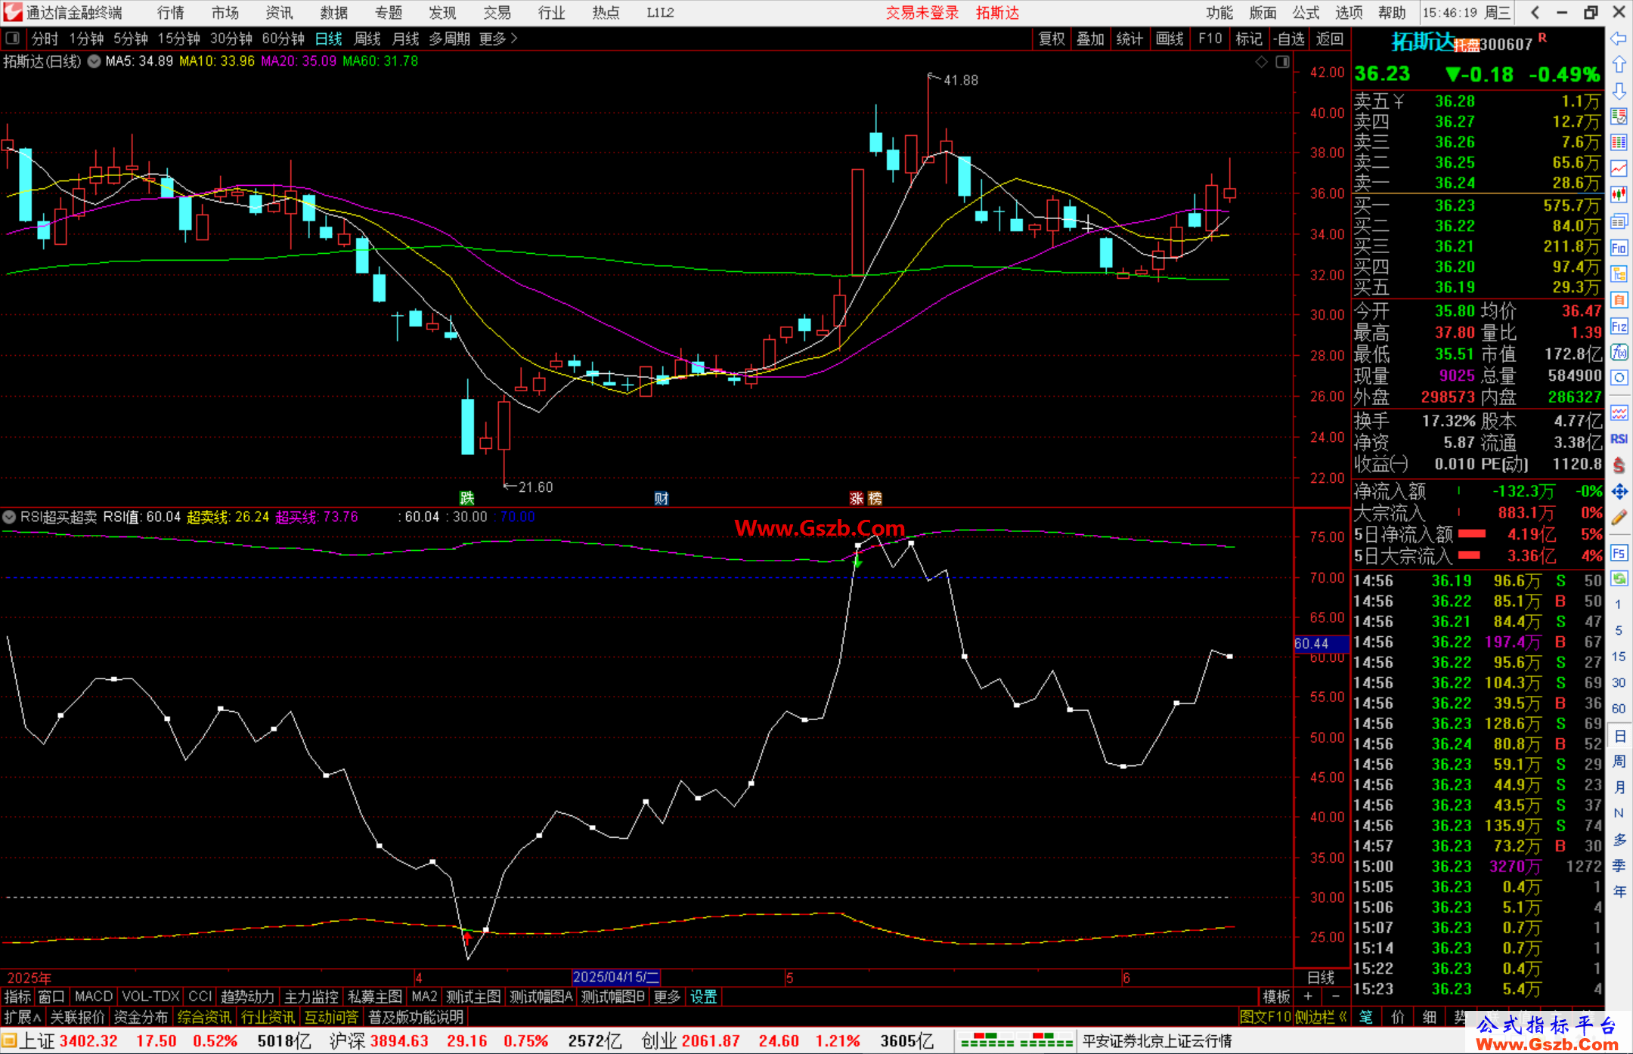Collapse the 侧边栏 side panel

1322,1017
